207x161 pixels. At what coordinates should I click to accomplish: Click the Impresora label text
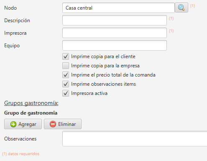[x=15, y=33]
